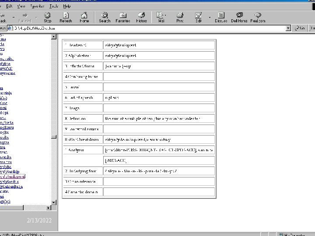
Task: Open the address bar dropdown list
Action: click(x=288, y=28)
